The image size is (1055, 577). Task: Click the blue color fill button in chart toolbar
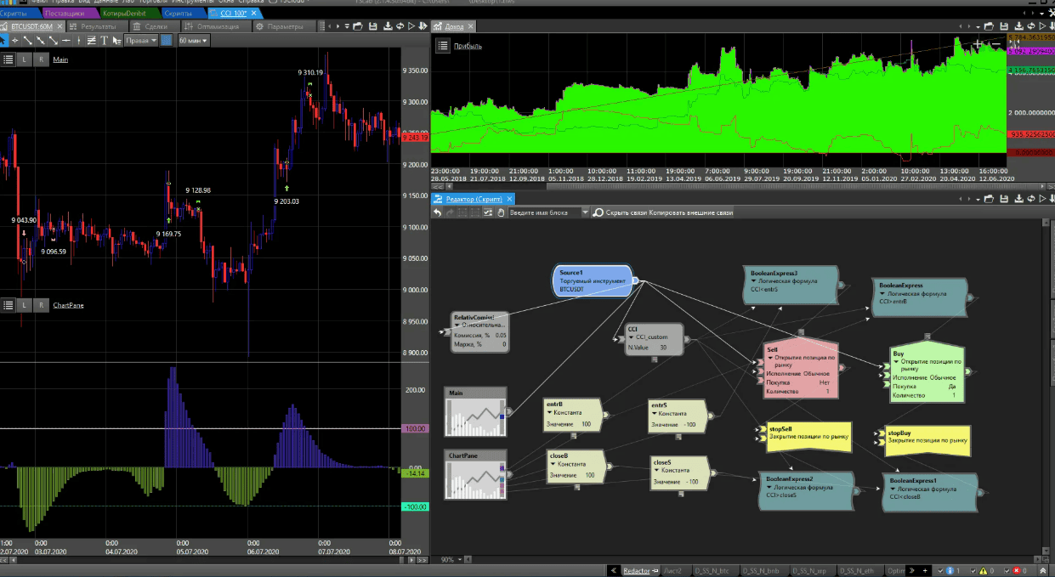coord(166,40)
